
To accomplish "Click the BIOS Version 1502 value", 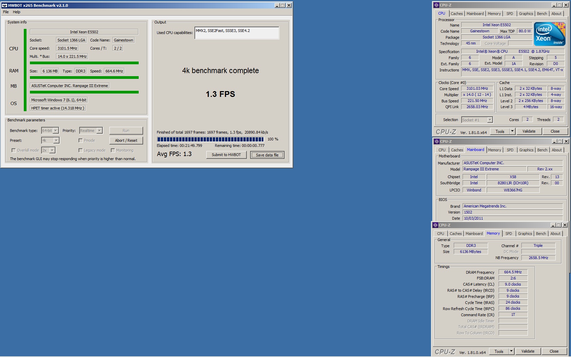I will click(513, 212).
